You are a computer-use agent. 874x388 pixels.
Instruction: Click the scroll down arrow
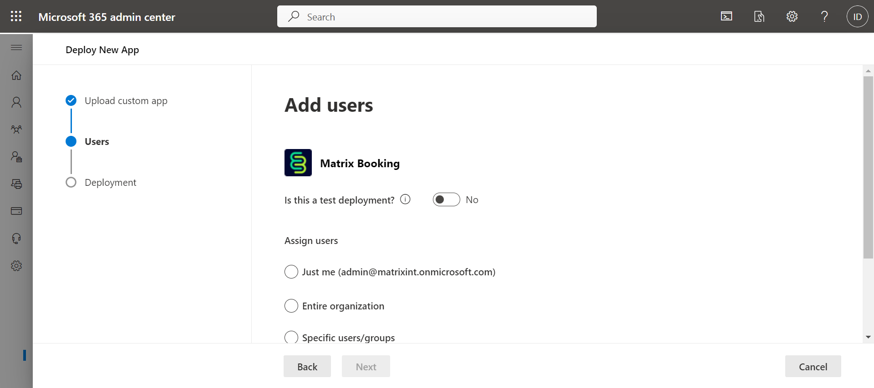[x=868, y=337]
